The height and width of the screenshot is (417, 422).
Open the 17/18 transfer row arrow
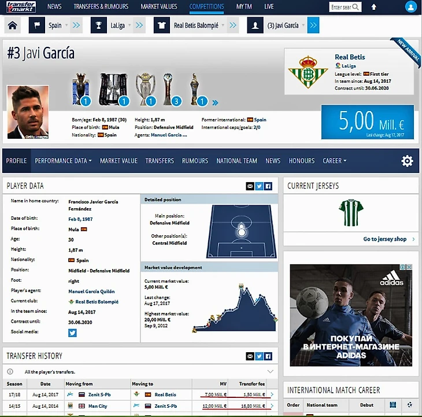pyautogui.click(x=272, y=394)
